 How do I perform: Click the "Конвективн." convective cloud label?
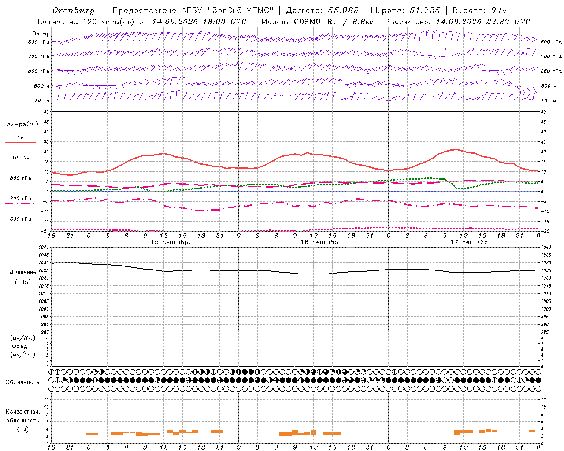[22, 412]
